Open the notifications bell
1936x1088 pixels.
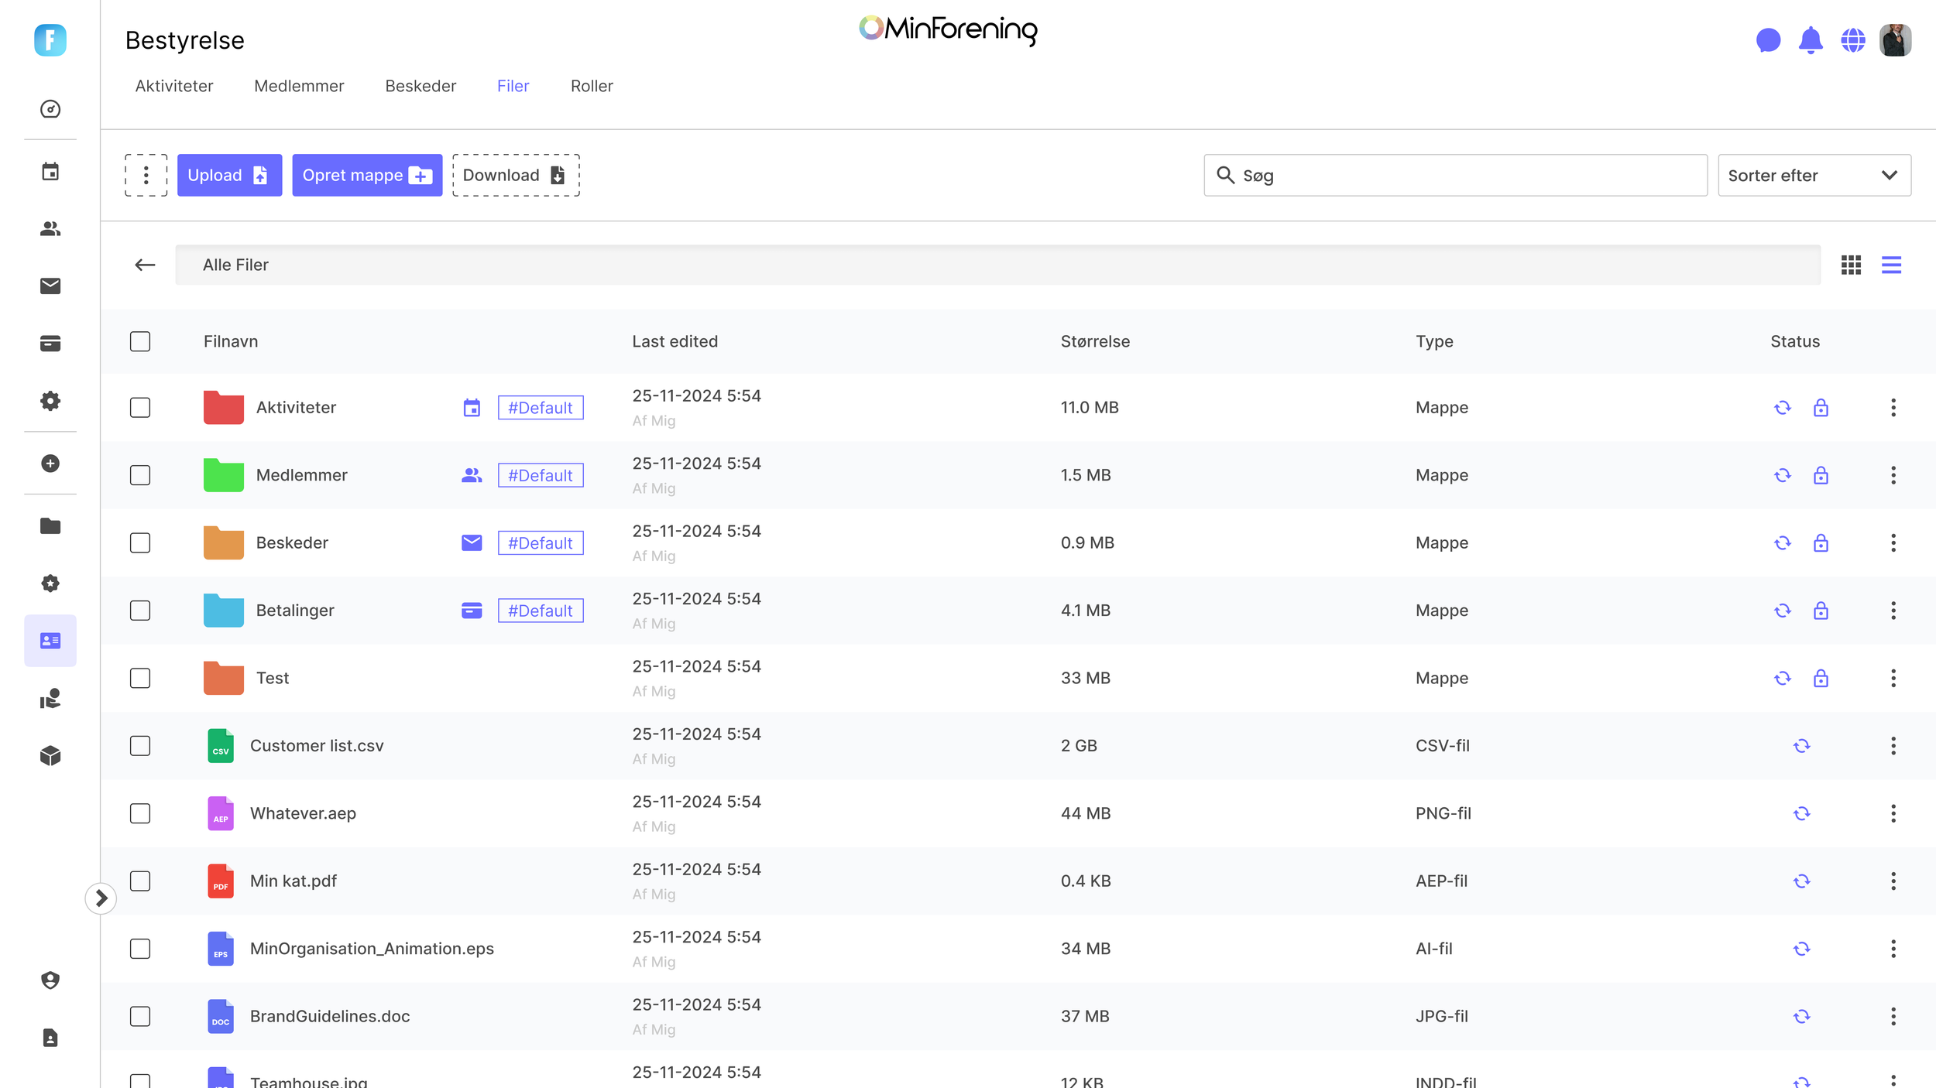(1811, 40)
